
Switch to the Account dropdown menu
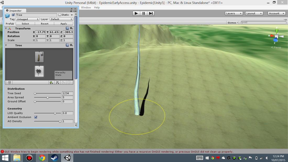tap(276, 13)
